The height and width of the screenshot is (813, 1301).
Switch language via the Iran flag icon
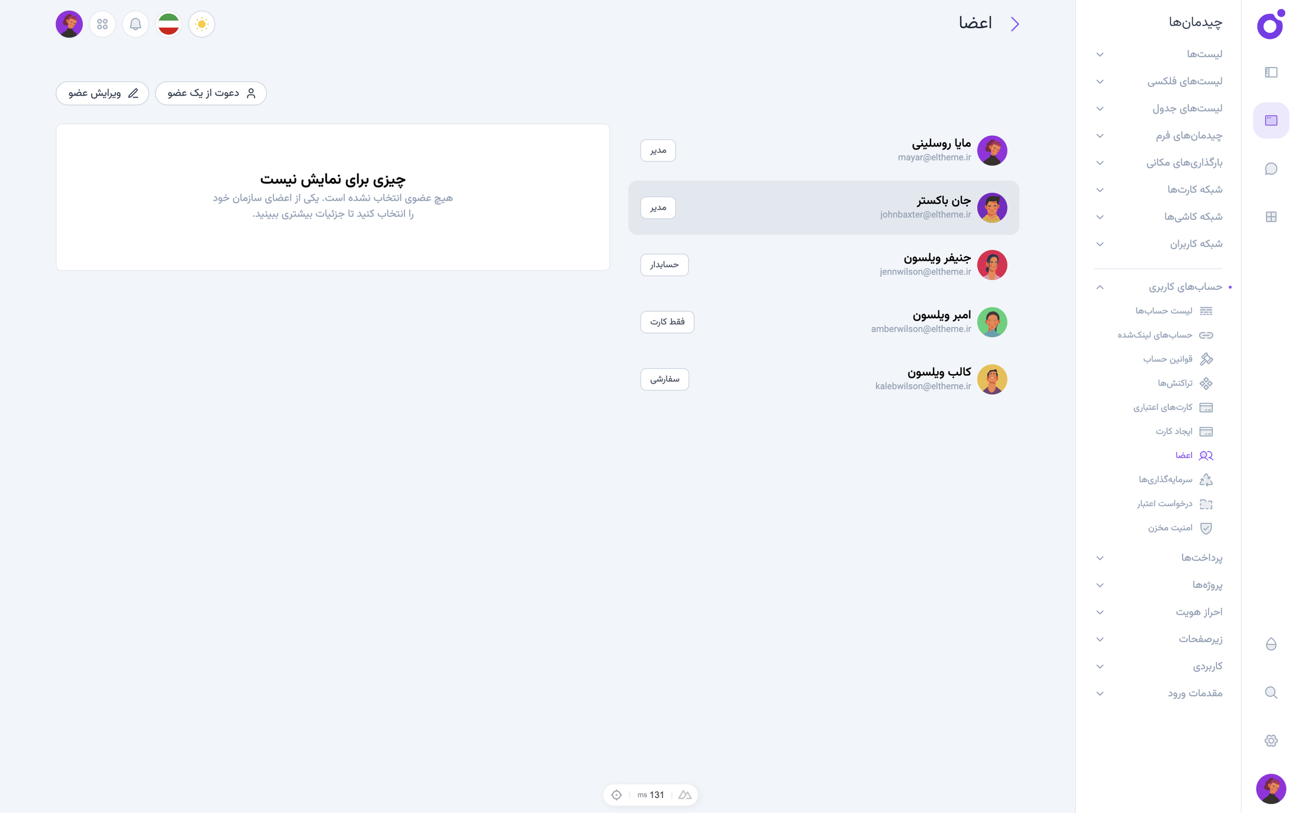168,24
